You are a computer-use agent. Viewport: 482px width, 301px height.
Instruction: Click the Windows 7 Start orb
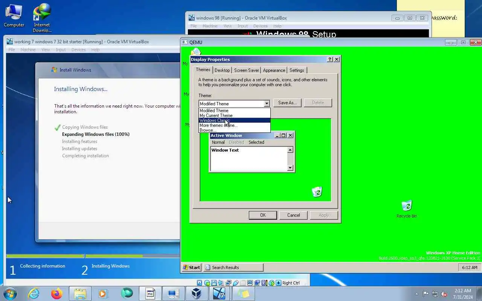tap(10, 293)
